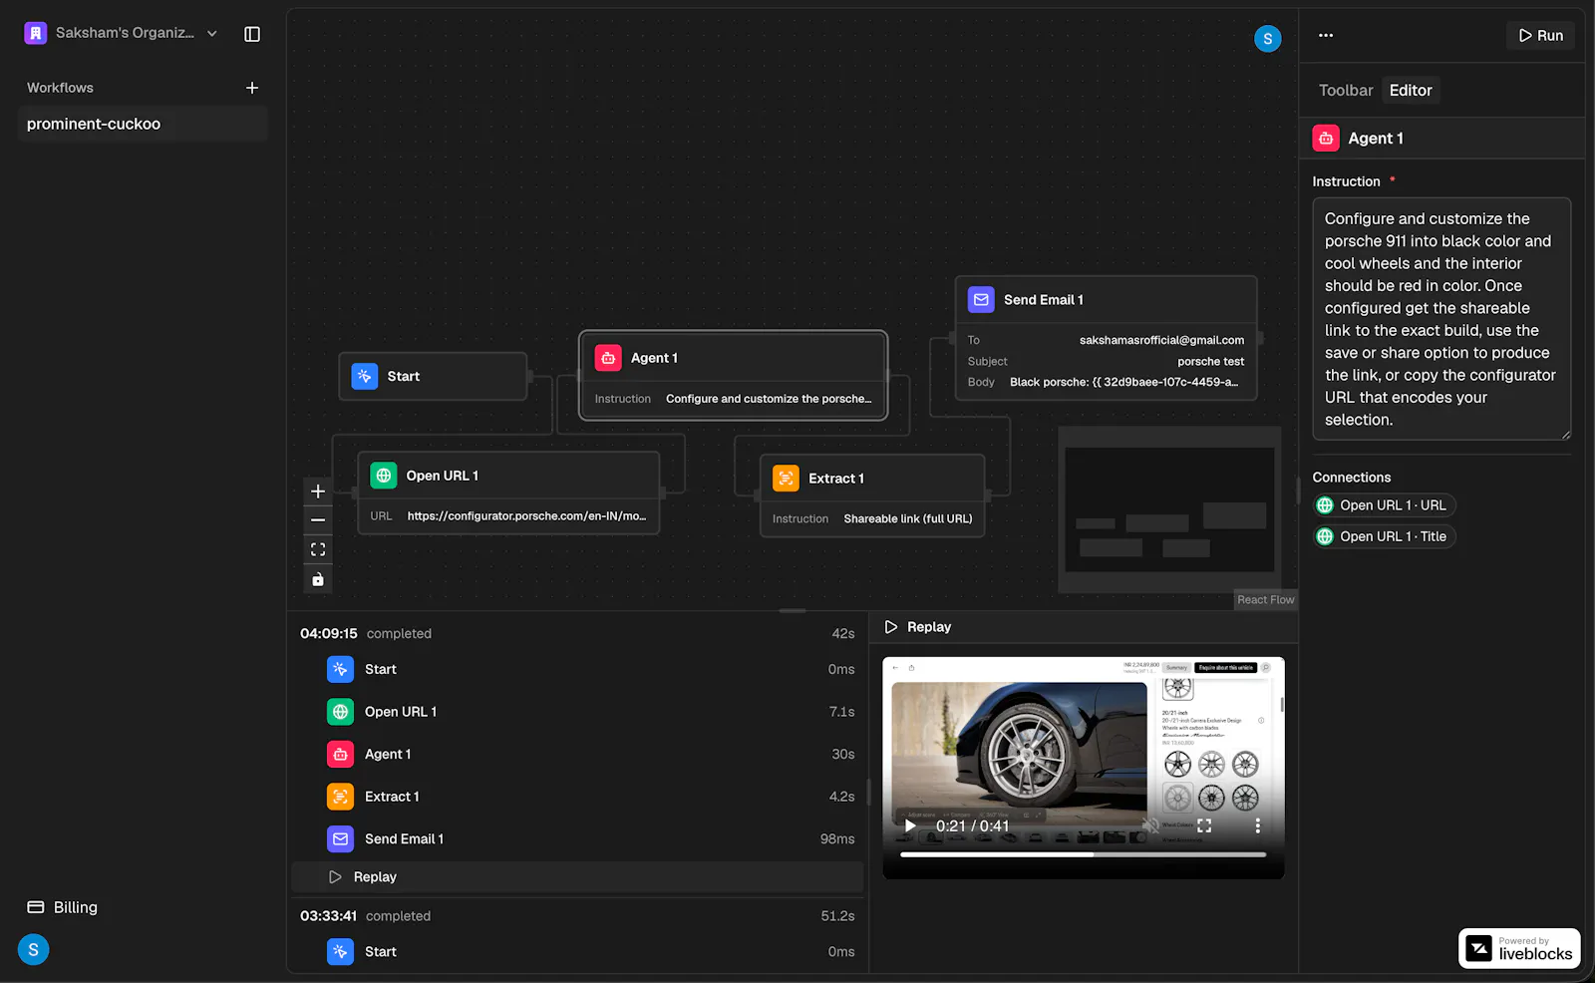
Task: Open replay video more options
Action: pyautogui.click(x=1258, y=825)
